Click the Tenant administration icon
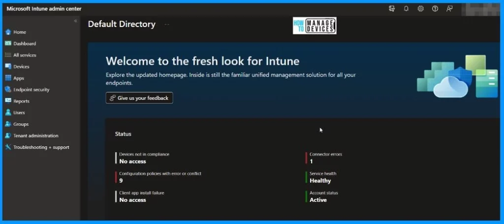This screenshot has height=224, width=504. tap(8, 136)
